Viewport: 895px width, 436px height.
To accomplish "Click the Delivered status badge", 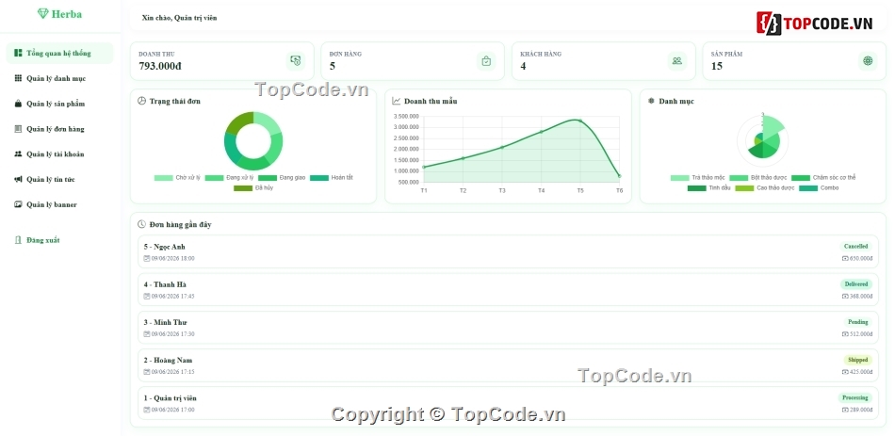I will (x=856, y=284).
